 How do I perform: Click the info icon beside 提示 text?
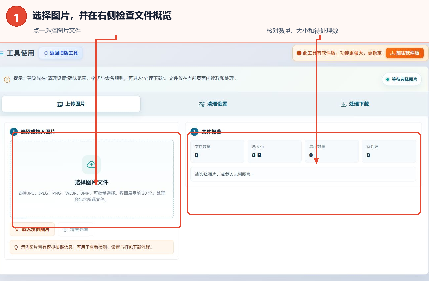7,80
